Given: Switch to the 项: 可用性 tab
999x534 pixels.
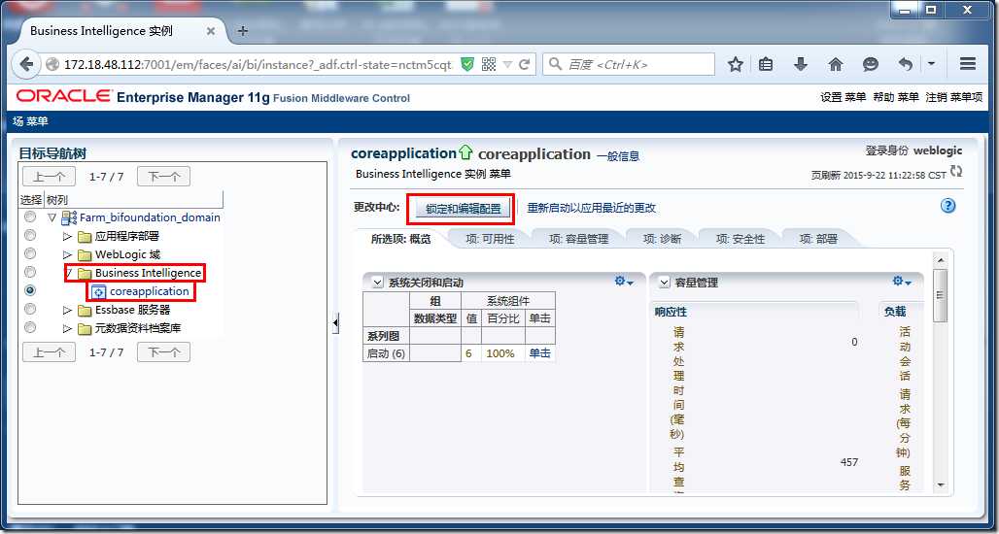Looking at the screenshot, I should point(490,239).
